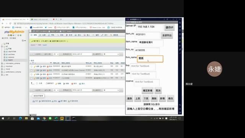Image resolution: width=245 pixels, height=138 pixels.
Task: Open phpMyAdmin home icon under logo
Action: tap(9, 35)
